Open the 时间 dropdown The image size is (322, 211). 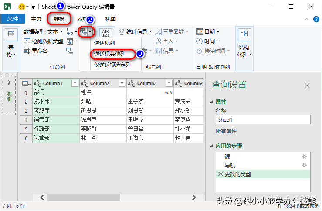(207, 41)
